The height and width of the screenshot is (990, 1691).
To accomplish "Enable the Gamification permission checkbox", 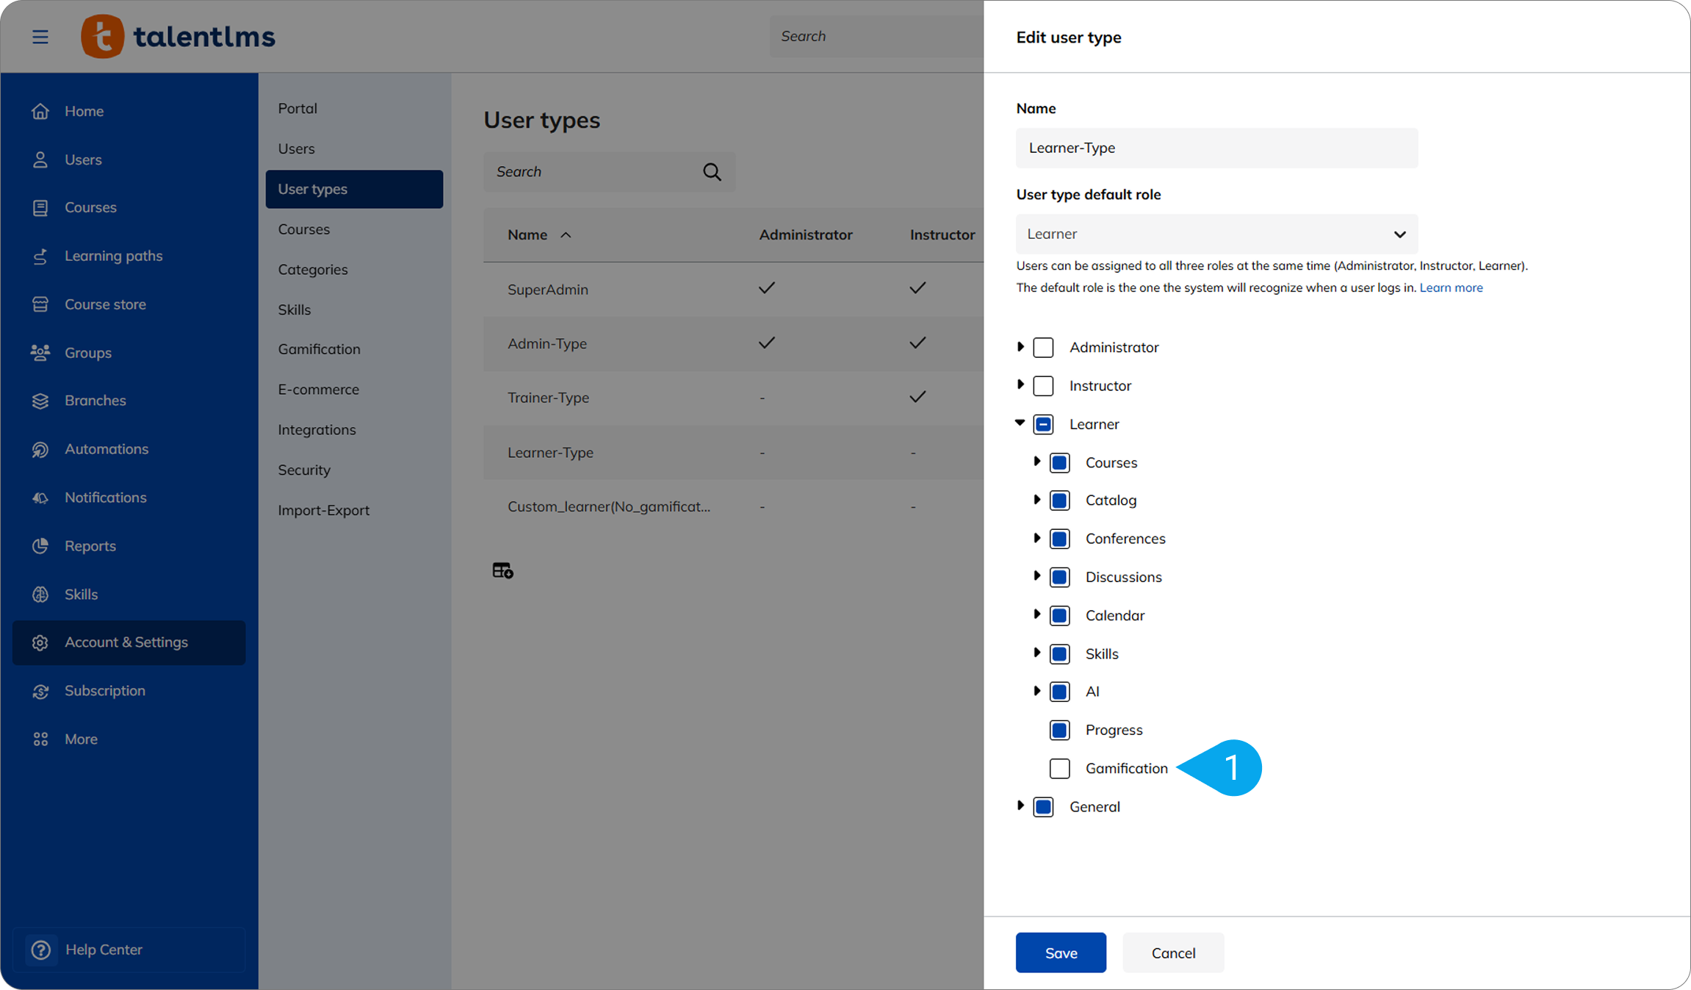I will coord(1059,768).
